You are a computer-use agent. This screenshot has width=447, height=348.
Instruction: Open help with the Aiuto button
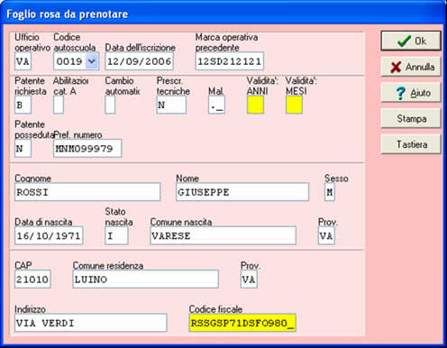pyautogui.click(x=411, y=93)
